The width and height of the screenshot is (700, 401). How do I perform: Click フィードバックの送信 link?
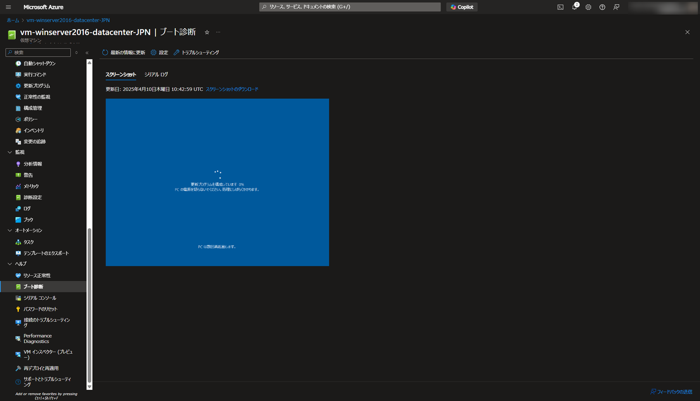671,392
